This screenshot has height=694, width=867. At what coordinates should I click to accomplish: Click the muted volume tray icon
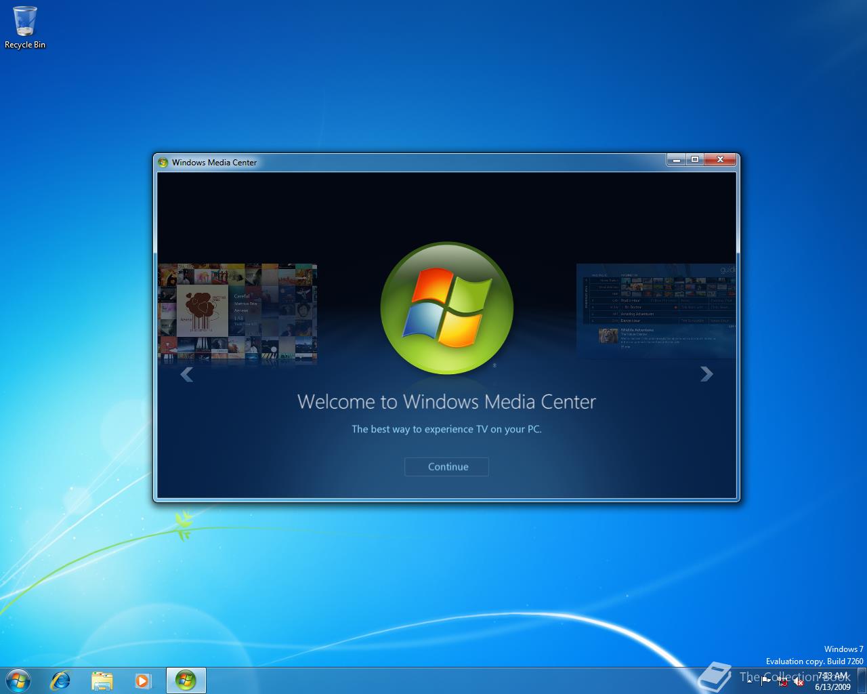click(x=799, y=681)
